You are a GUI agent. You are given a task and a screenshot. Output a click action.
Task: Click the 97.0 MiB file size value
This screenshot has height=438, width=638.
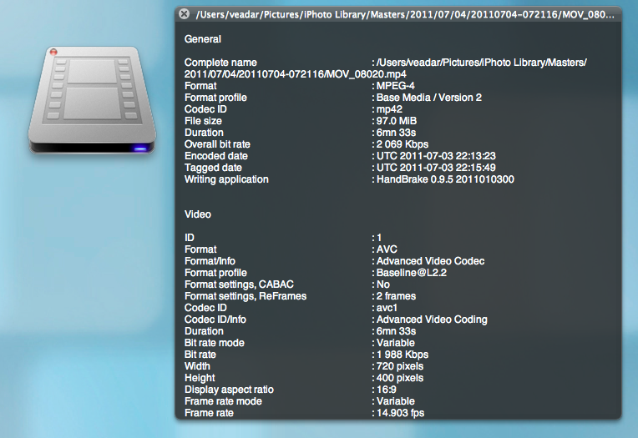click(397, 121)
